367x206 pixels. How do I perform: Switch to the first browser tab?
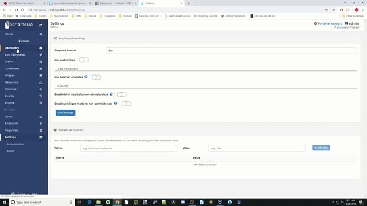pyautogui.click(x=24, y=3)
